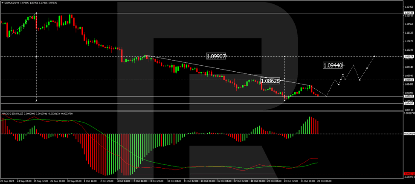Click the 4 Oct 04:00 time axis label
This screenshot has height=184, width=415.
tap(123, 181)
